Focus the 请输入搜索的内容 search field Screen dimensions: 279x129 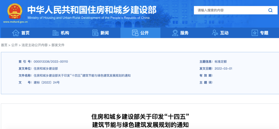(230, 10)
